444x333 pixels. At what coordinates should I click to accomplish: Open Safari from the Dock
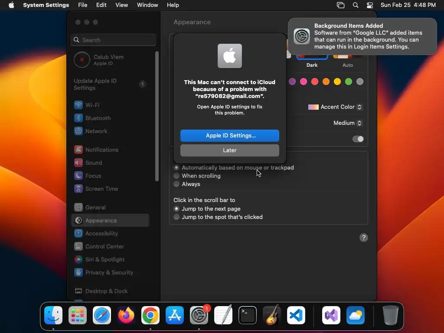[x=102, y=315]
